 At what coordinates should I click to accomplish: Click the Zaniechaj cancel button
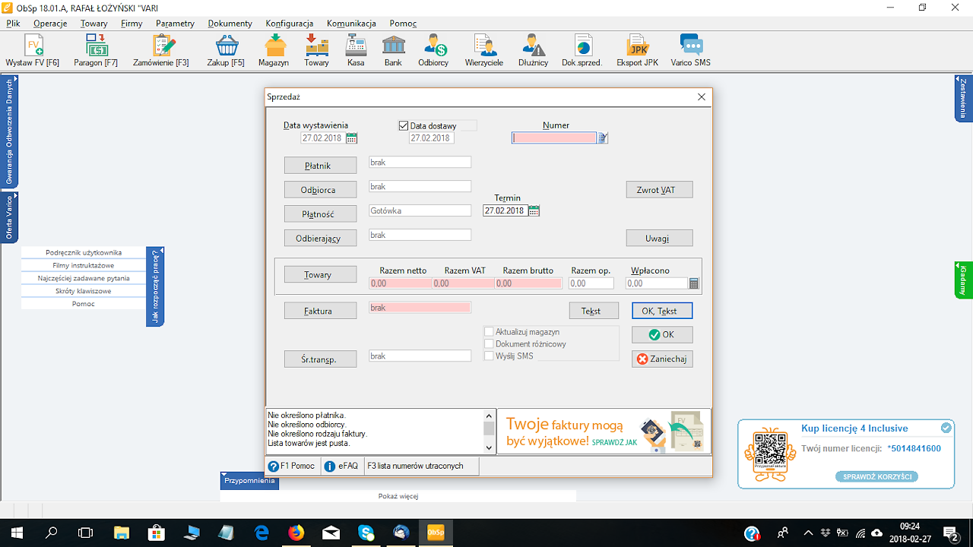[662, 359]
